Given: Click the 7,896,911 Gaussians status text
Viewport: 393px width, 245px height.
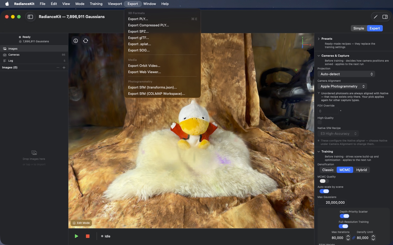Looking at the screenshot, I should coord(36,42).
